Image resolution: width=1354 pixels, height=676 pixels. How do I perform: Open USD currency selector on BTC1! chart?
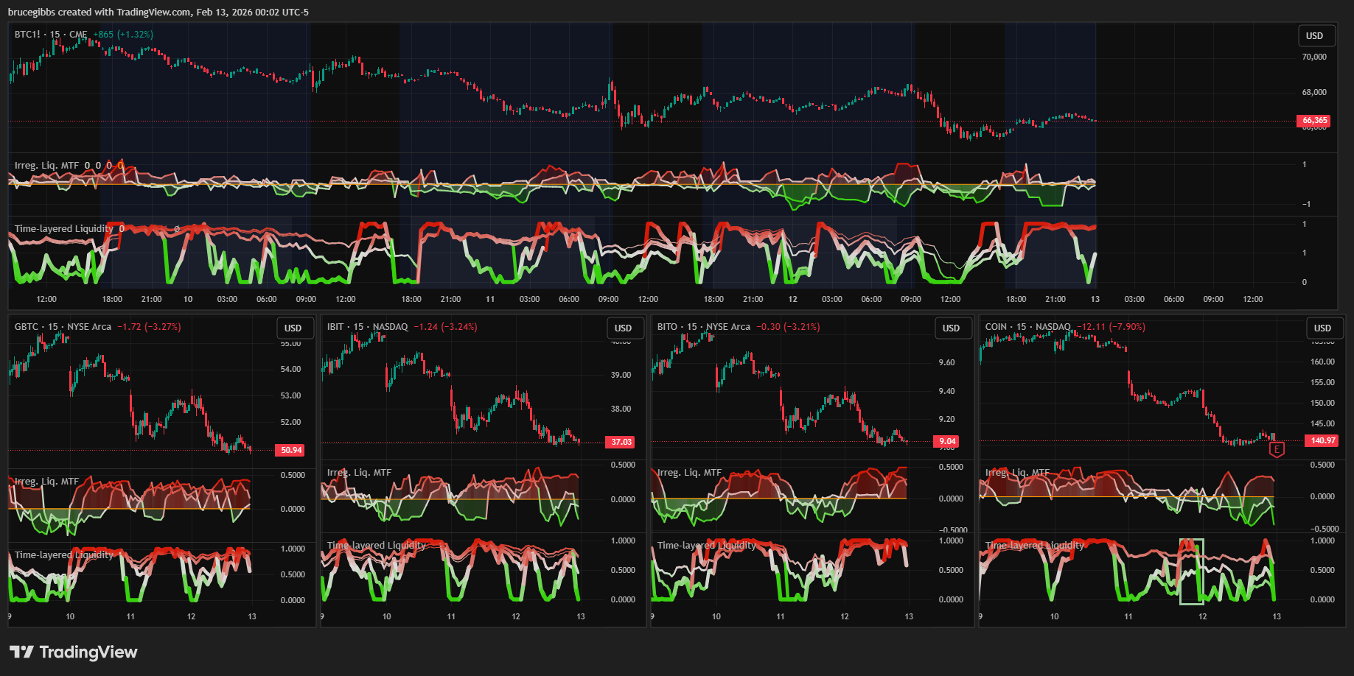pyautogui.click(x=1314, y=36)
